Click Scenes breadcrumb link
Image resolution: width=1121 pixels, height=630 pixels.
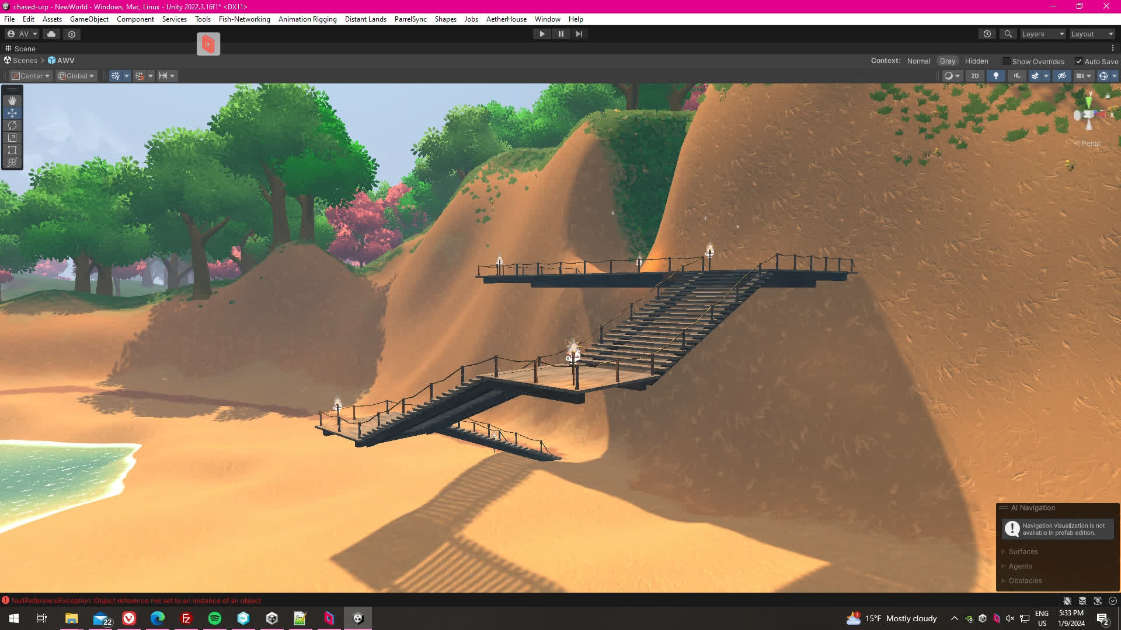pyautogui.click(x=25, y=61)
